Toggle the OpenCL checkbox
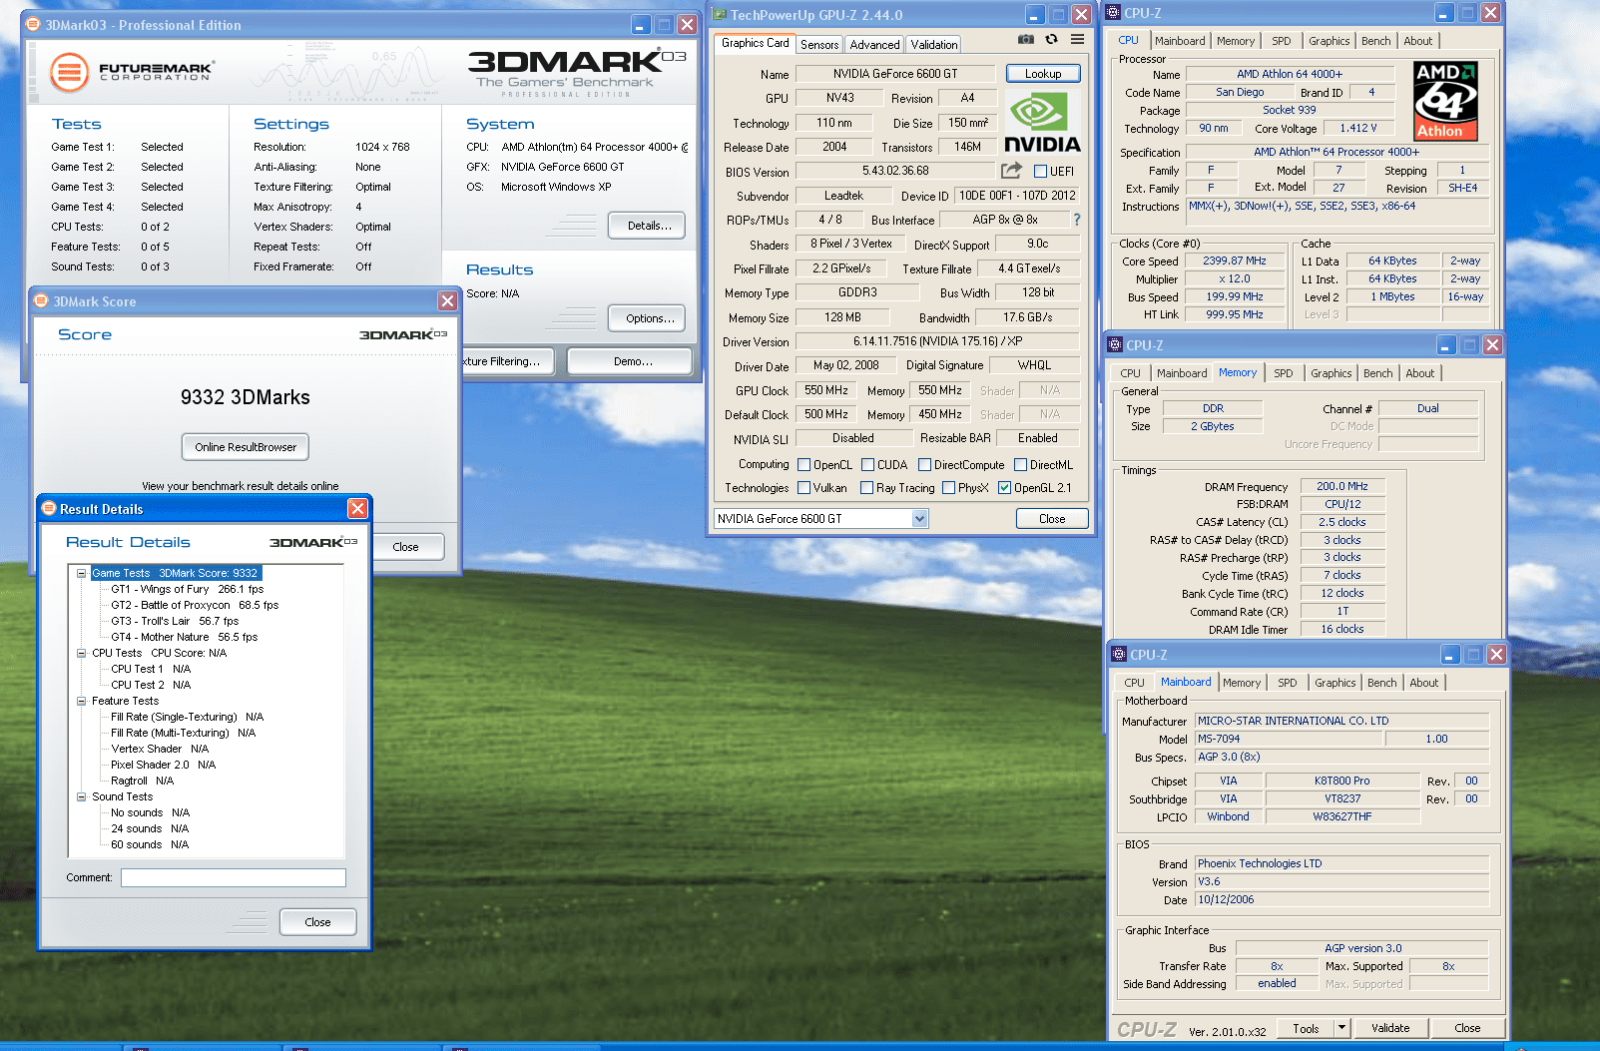1600x1051 pixels. (x=803, y=465)
